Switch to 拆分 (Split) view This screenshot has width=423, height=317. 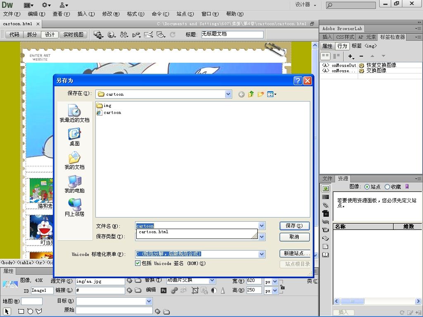[32, 35]
